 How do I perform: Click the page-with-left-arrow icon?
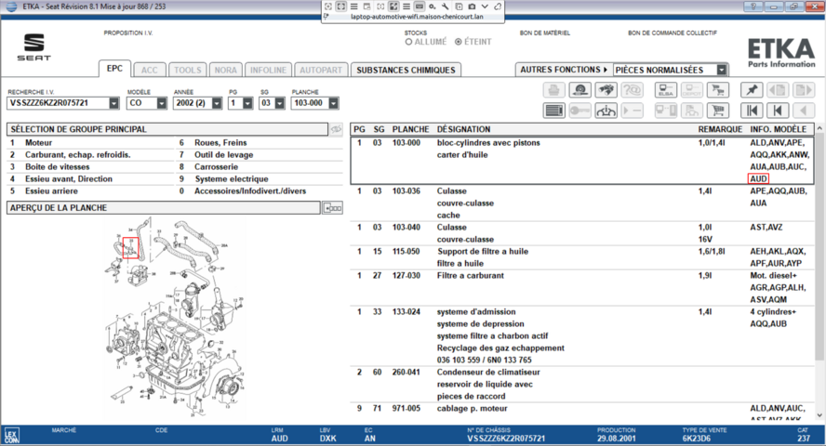pyautogui.click(x=778, y=90)
